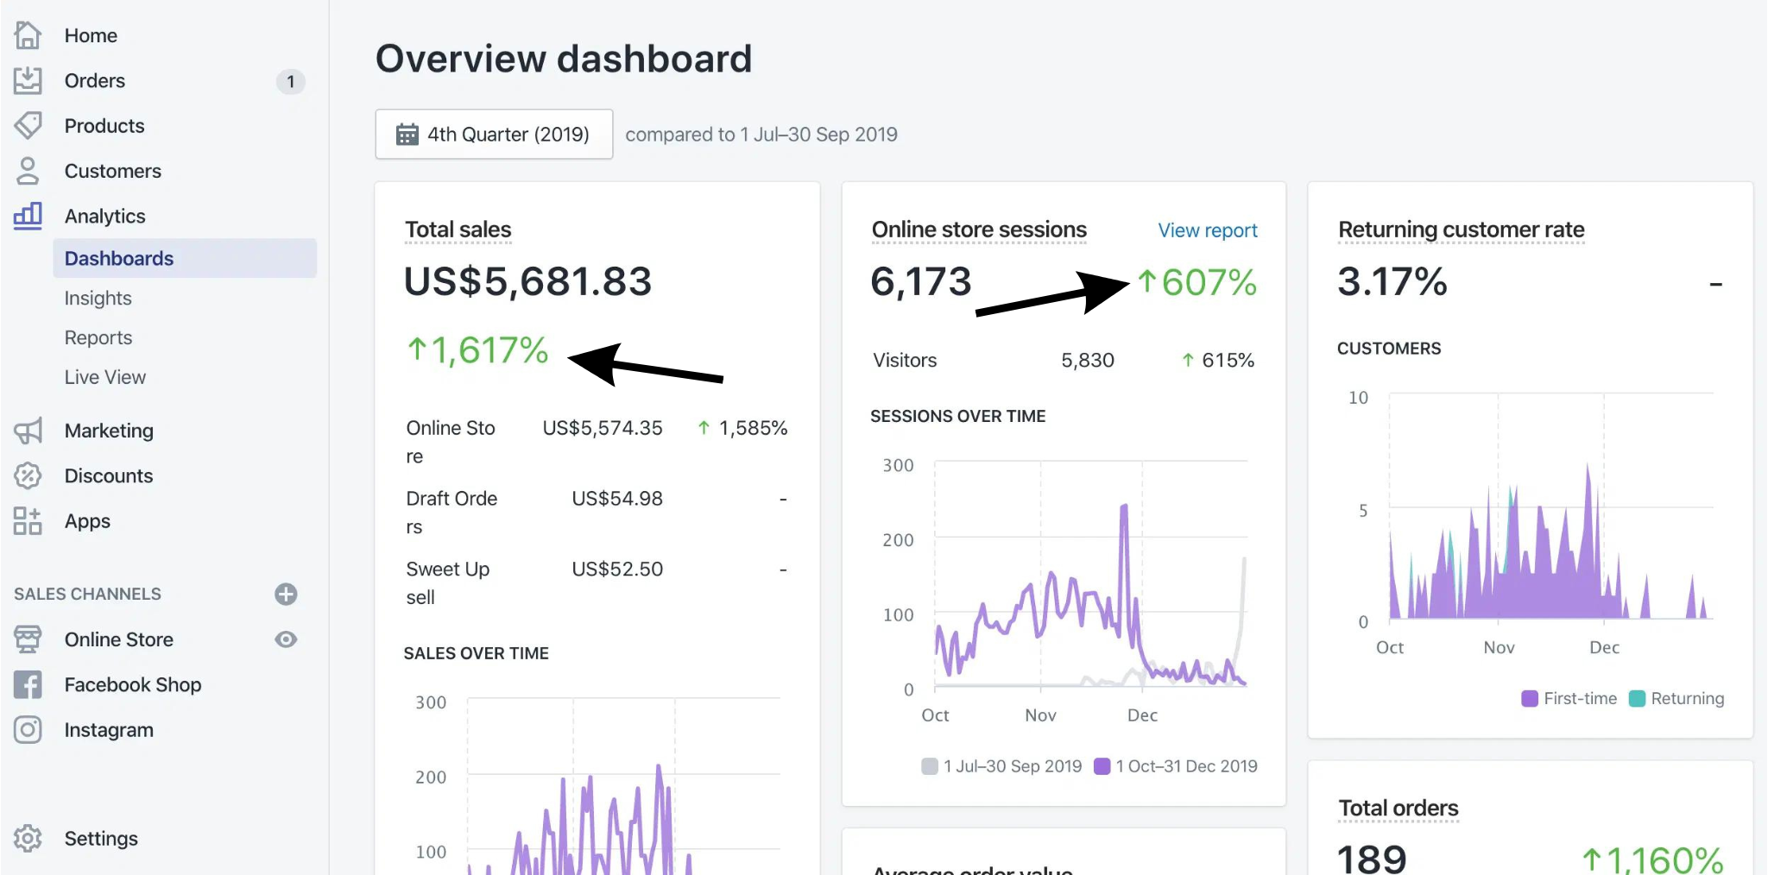This screenshot has width=1768, height=875.
Task: Click the Total orders card title
Action: pyautogui.click(x=1398, y=809)
